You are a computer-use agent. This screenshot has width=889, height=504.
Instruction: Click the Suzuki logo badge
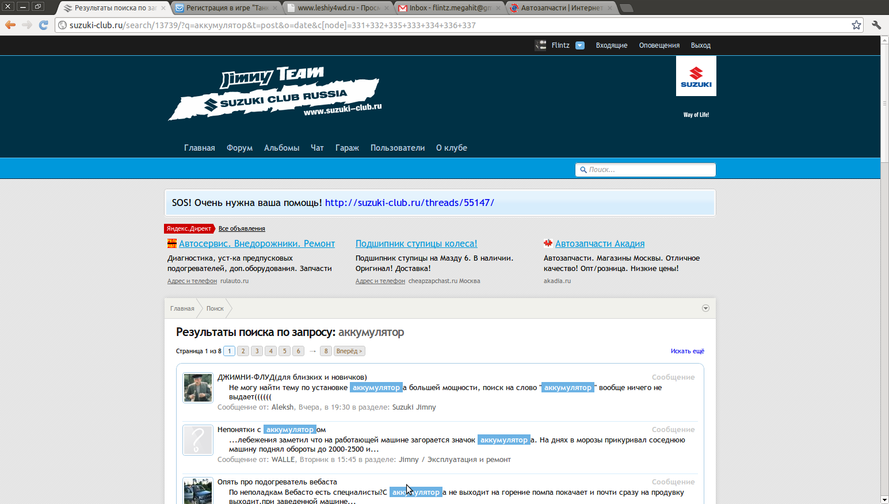[696, 76]
